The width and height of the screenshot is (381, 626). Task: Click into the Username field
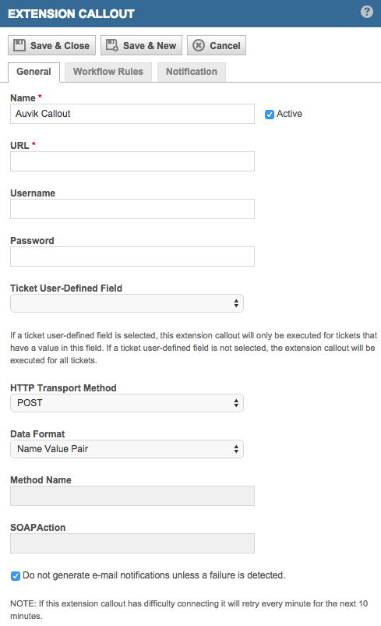tap(132, 209)
